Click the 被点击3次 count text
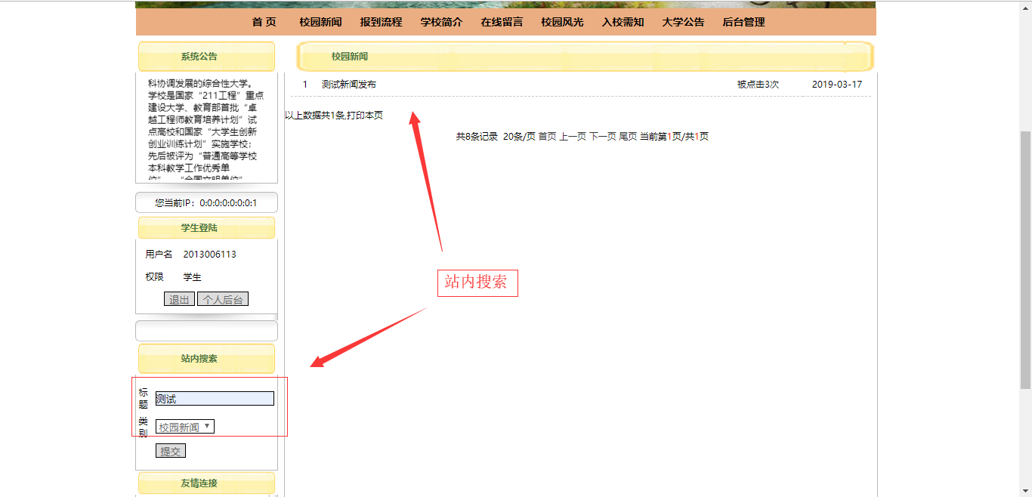This screenshot has height=497, width=1032. pyautogui.click(x=758, y=85)
